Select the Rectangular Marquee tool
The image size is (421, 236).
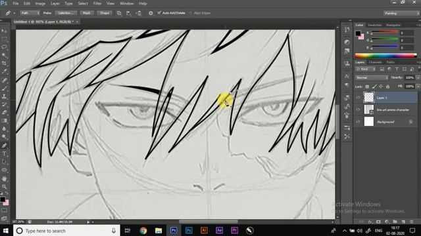tap(4, 39)
